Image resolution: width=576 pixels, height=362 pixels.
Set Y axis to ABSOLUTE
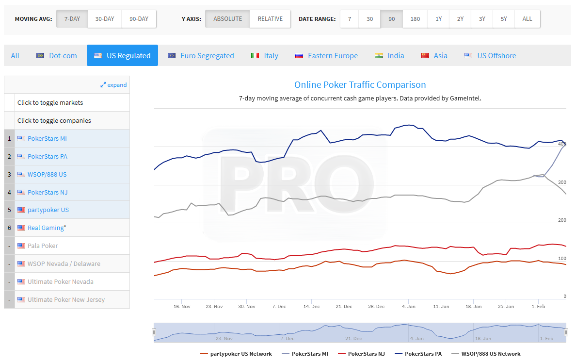click(227, 19)
